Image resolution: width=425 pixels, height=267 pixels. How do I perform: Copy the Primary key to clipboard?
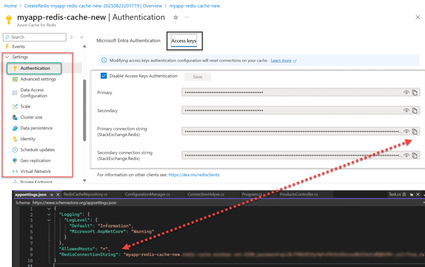pos(415,92)
